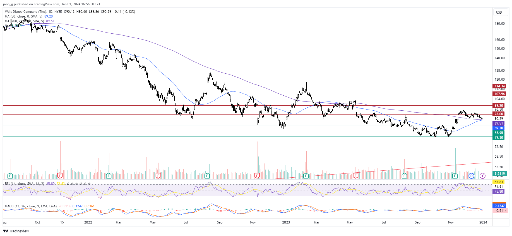Open the green earnings marker near November 2023

pos(455,176)
